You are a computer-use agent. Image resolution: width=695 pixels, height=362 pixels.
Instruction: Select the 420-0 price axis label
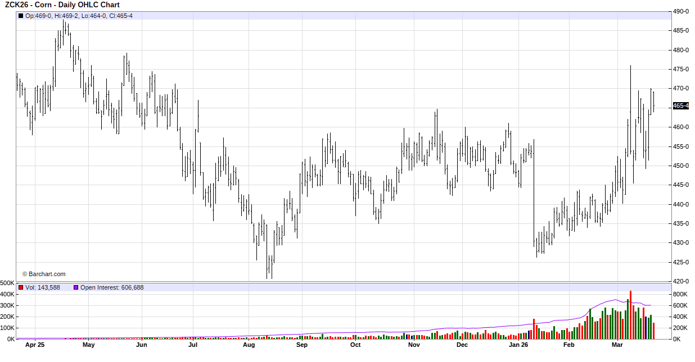pos(681,281)
